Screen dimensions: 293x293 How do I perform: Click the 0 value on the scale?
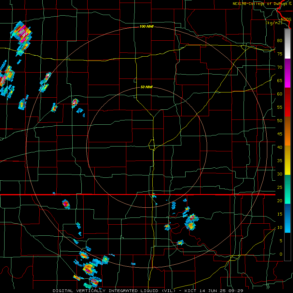281,254
